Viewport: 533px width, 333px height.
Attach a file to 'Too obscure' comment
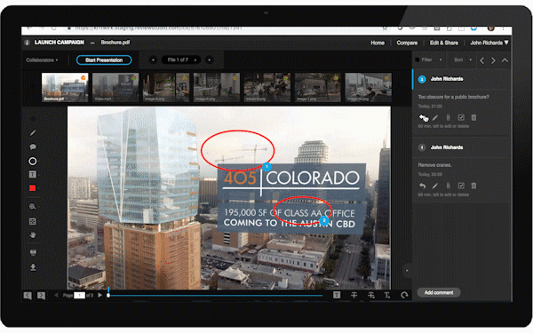[x=448, y=117]
